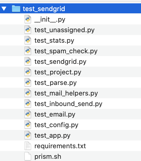Select the test_email.py file name
The image size is (141, 161).
click(x=55, y=114)
